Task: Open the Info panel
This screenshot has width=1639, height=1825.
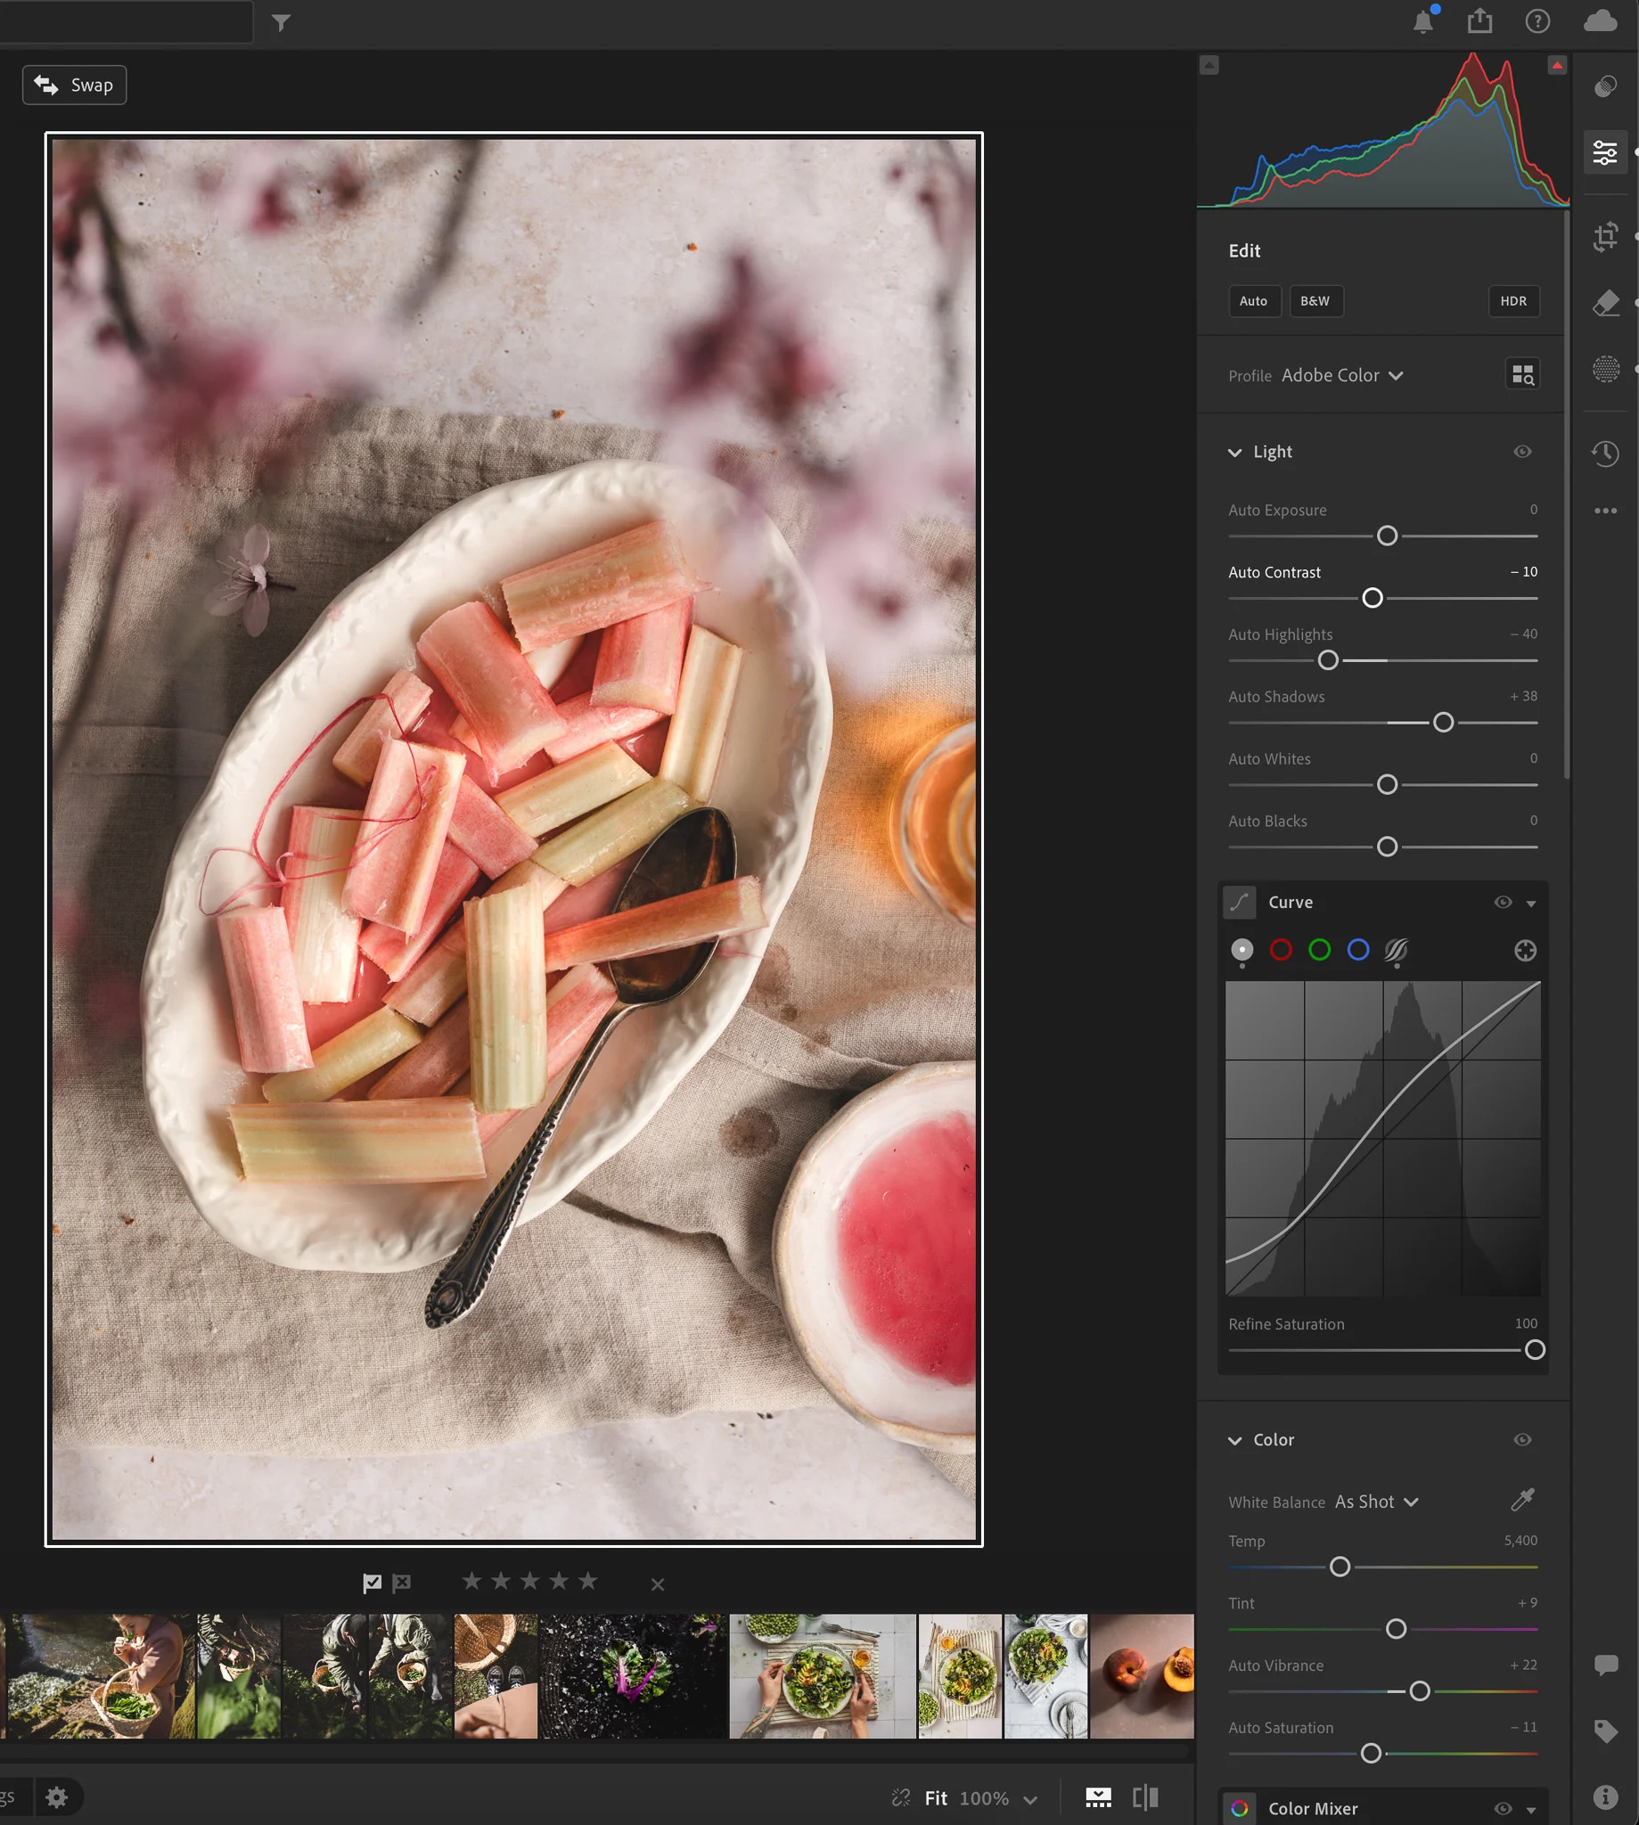Action: coord(1605,1797)
